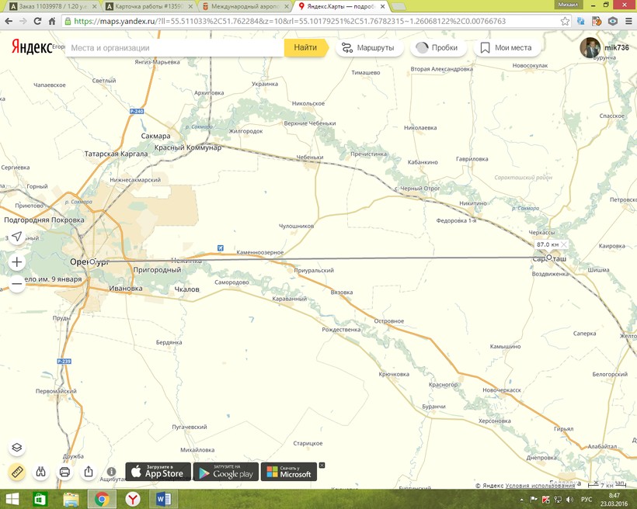Switch to the Международный аэропорт browser tab
This screenshot has width=637, height=509.
click(245, 6)
